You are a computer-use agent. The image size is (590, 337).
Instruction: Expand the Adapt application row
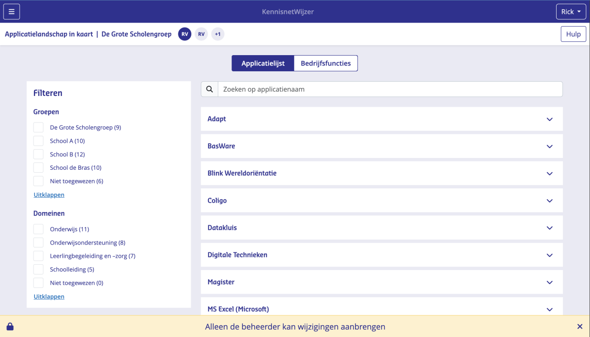coord(382,119)
